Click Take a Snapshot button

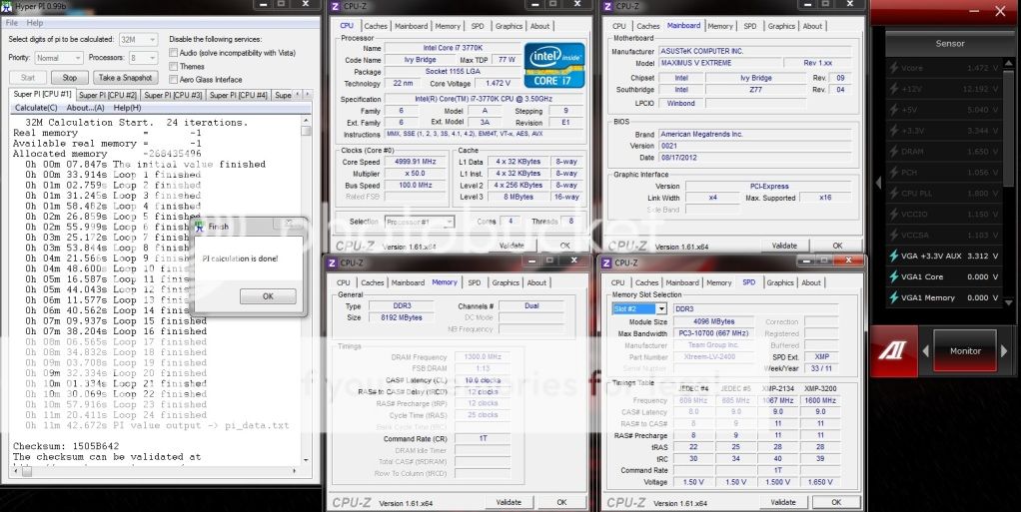click(x=125, y=77)
